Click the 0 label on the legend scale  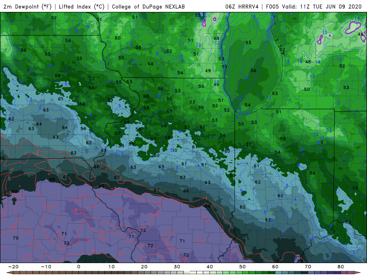coord(78,267)
